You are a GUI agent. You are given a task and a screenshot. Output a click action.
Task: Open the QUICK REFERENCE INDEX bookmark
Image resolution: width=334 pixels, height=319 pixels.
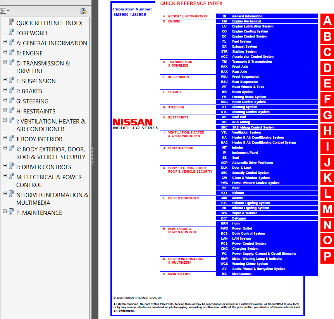coord(50,23)
